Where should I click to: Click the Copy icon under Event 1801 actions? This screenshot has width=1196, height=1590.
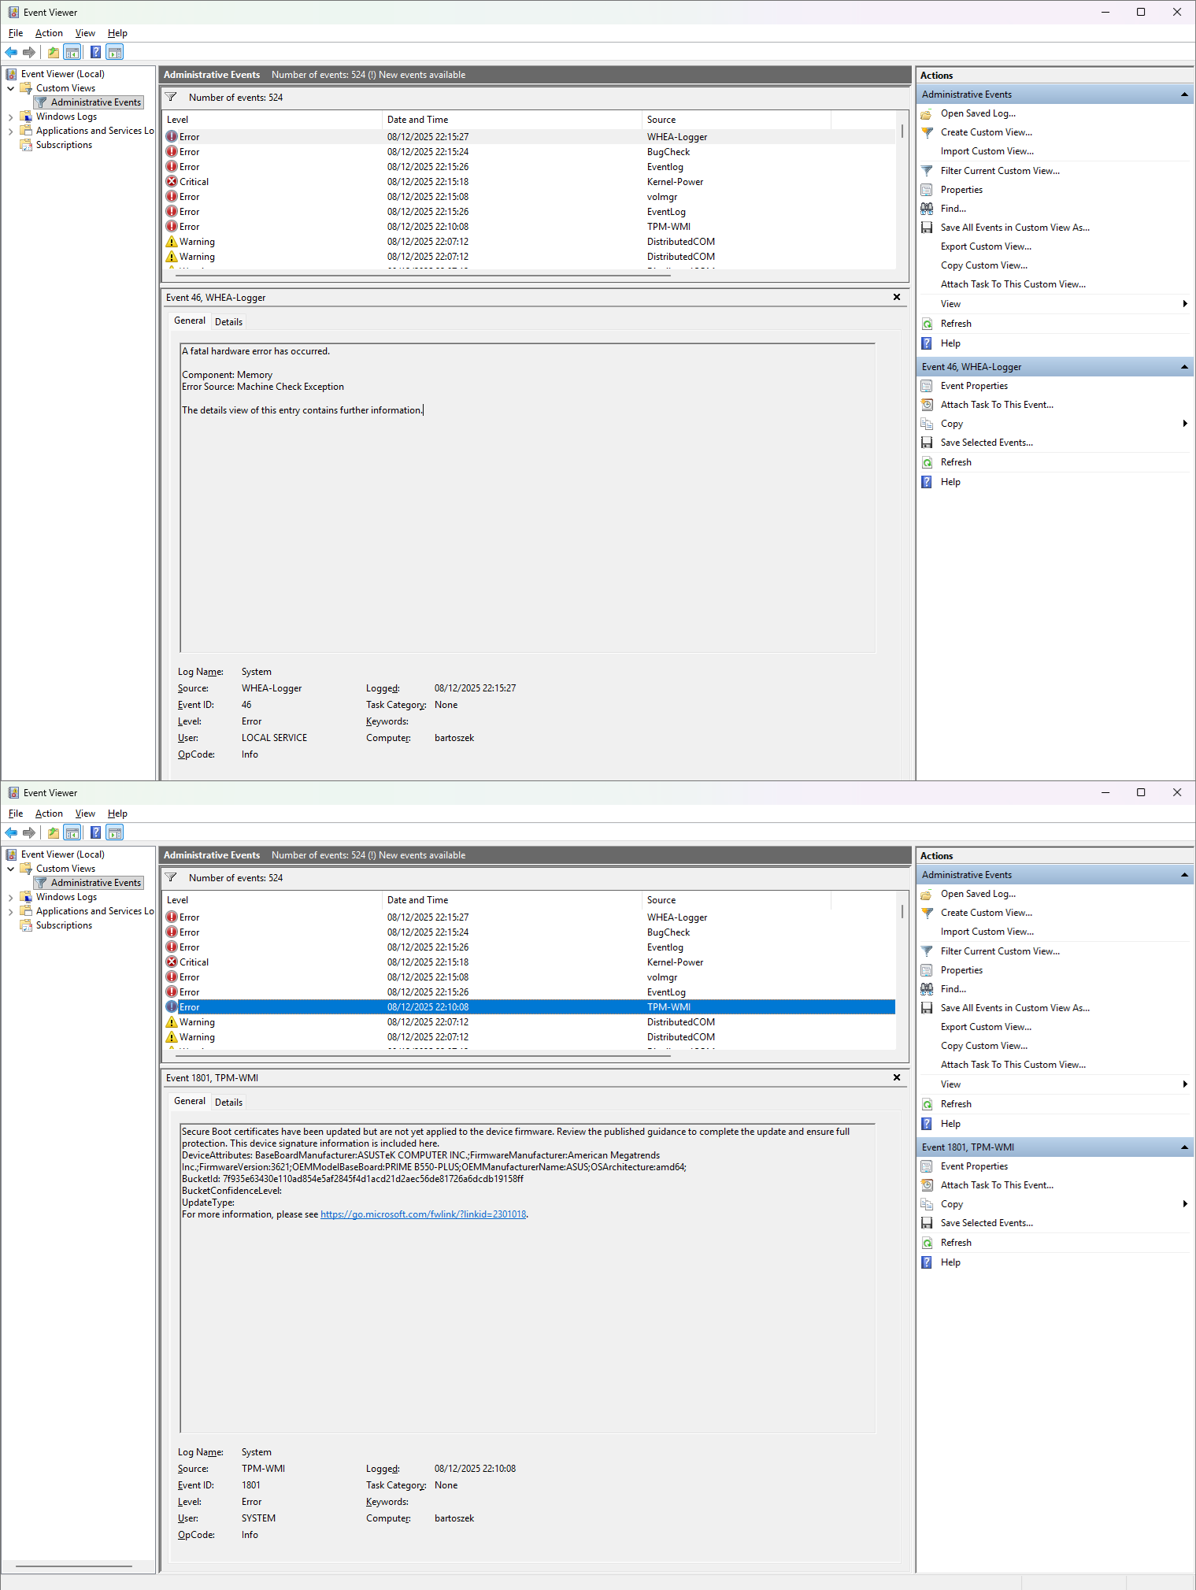tap(927, 1204)
